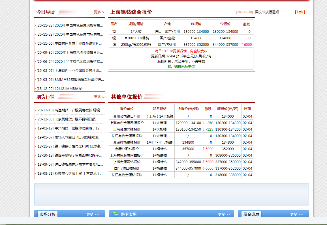Click ↓-125 change value

click(208, 129)
